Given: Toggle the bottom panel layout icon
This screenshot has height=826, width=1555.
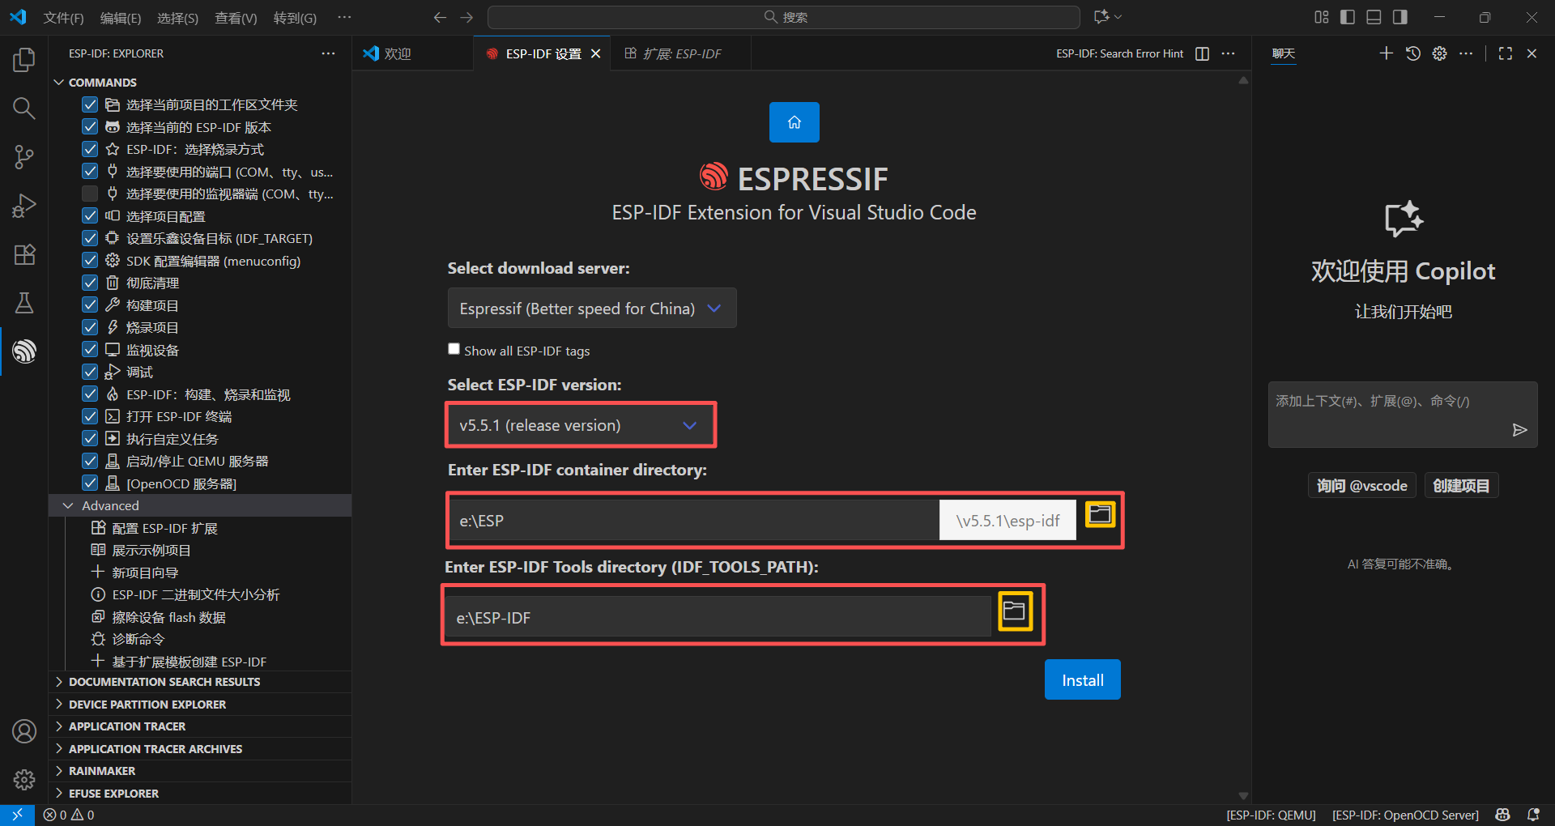Looking at the screenshot, I should point(1374,17).
